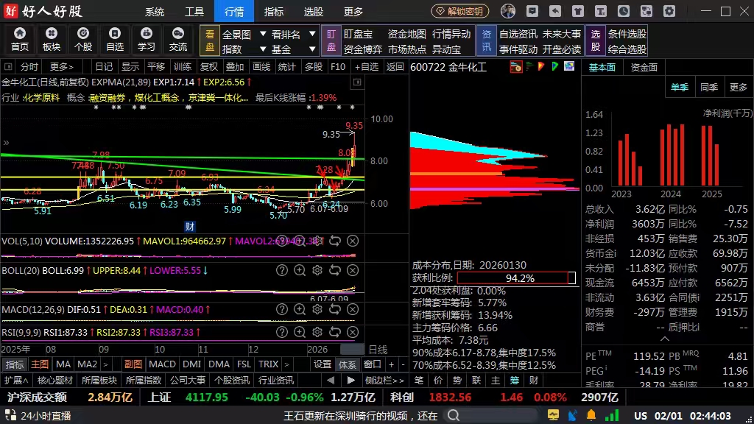Screen dimensions: 754x424
Task: Open the 选股 menu in top bar
Action: point(314,12)
